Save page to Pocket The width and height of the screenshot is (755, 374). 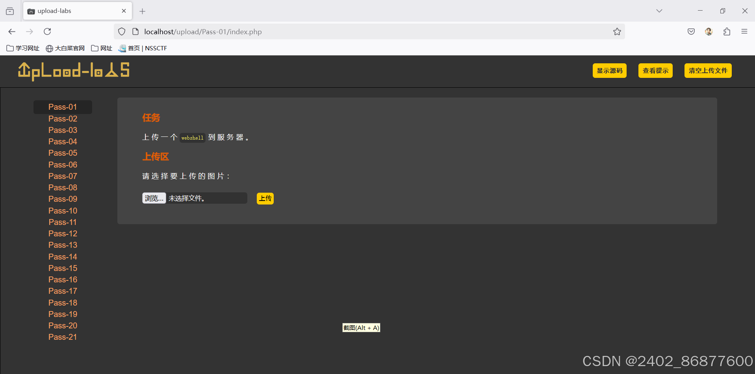coord(691,31)
